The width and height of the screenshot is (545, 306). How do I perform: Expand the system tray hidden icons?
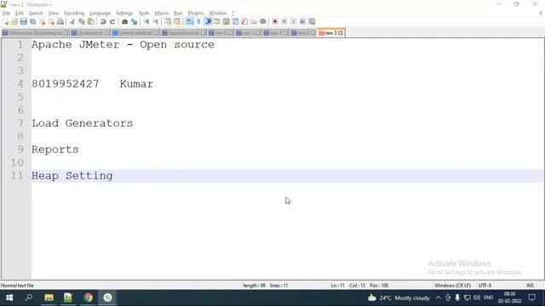pos(439,297)
